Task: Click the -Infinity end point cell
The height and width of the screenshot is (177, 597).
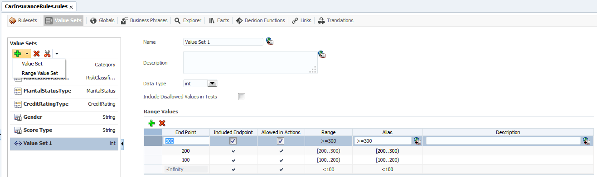Action: pos(186,169)
